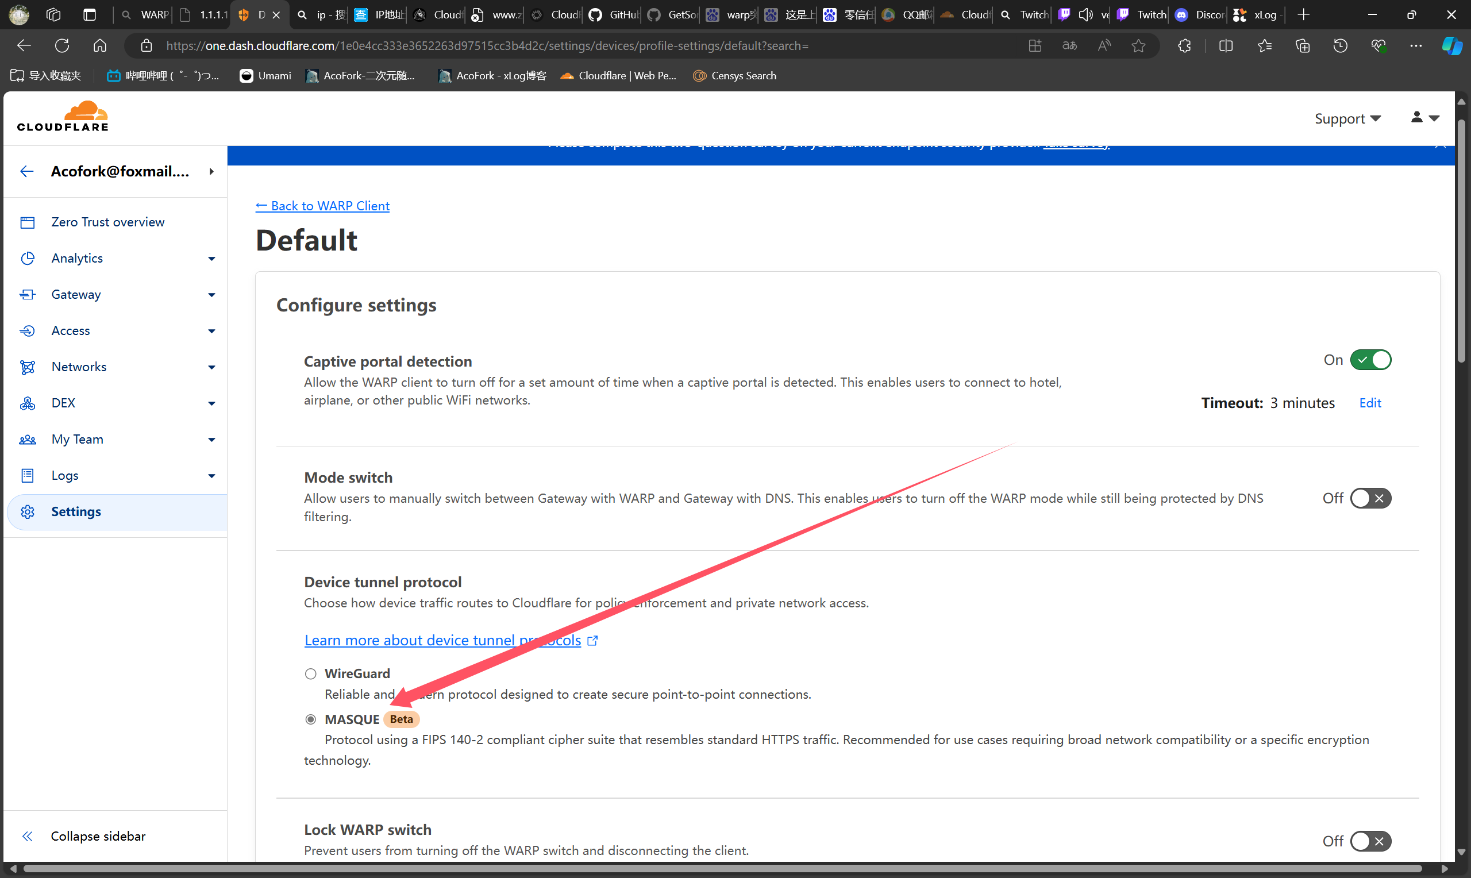
Task: Select the MASQUE radio button
Action: click(310, 720)
